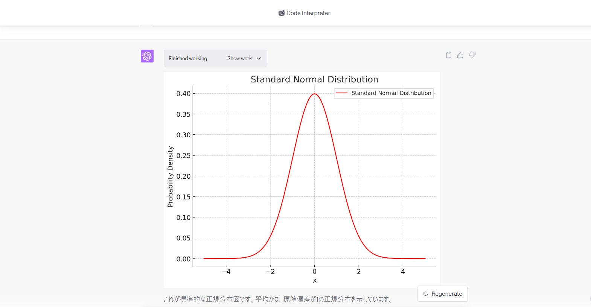Click the Regenerate button
The width and height of the screenshot is (591, 307).
pyautogui.click(x=442, y=293)
